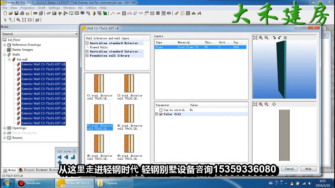Open the Projection menu
The width and height of the screenshot is (335, 188).
click(x=27, y=8)
